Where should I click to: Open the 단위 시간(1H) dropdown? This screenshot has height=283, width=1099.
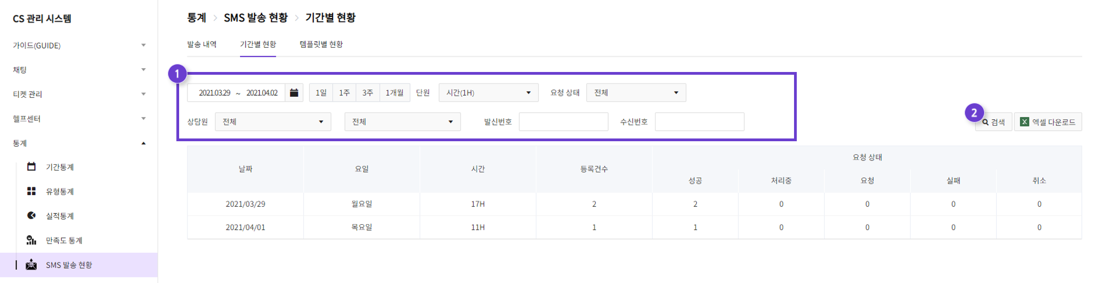pos(489,93)
